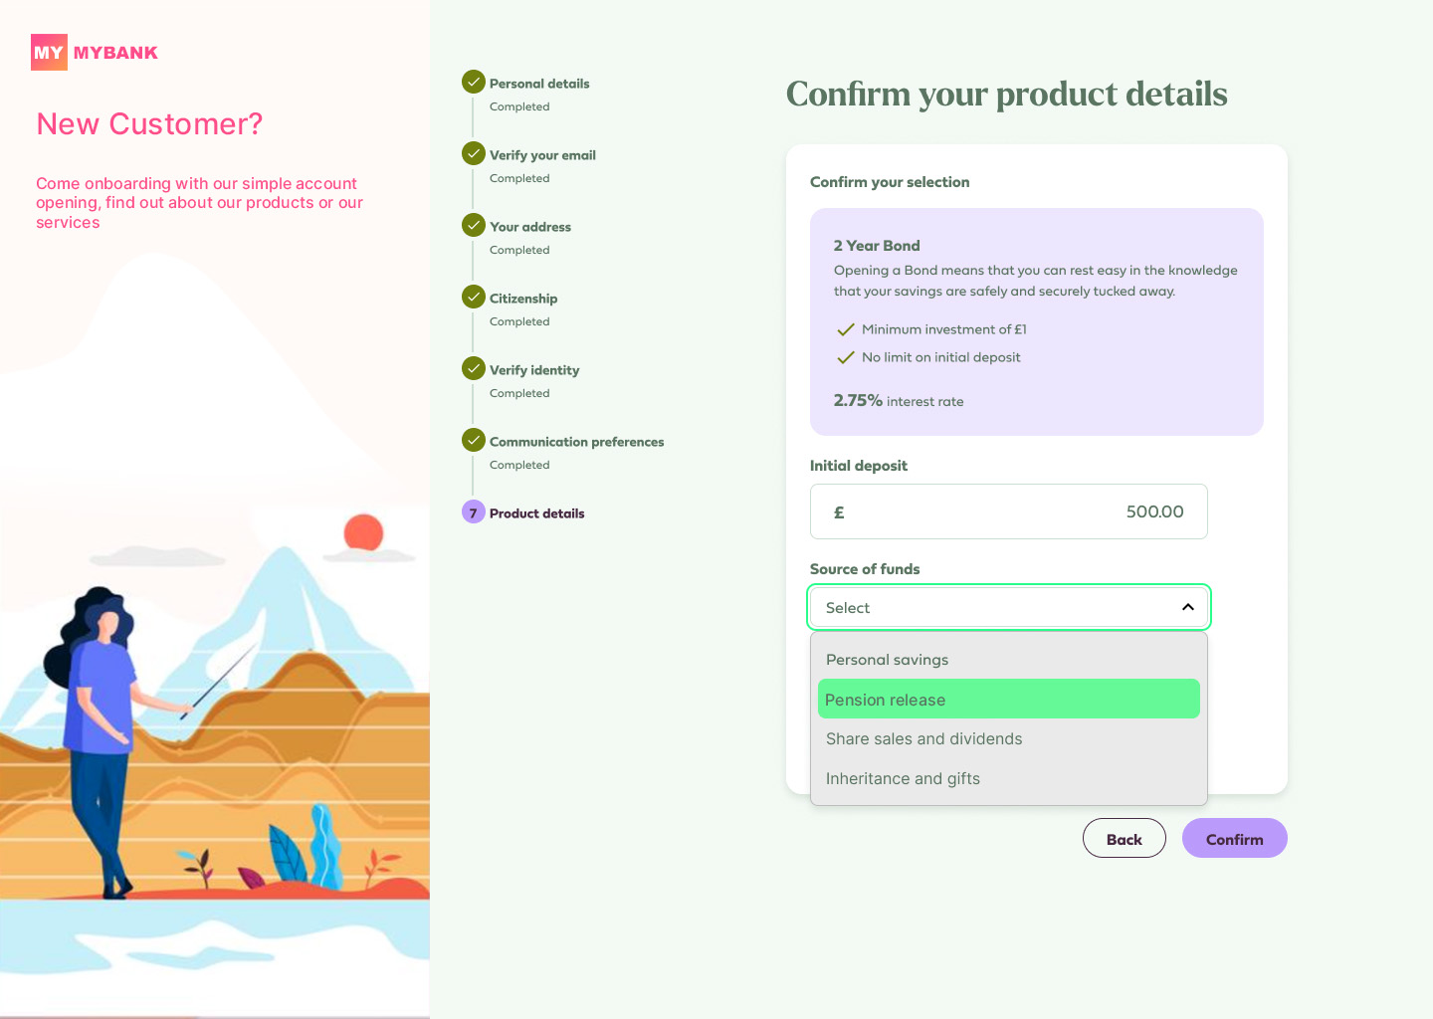
Task: Click the Your address step checkmark
Action: pos(474,226)
